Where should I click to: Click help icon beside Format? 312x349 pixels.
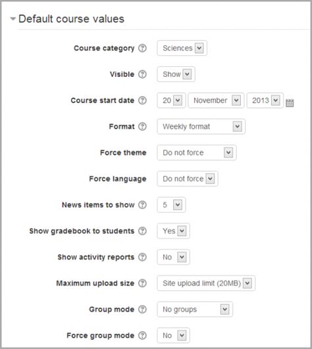click(x=142, y=126)
